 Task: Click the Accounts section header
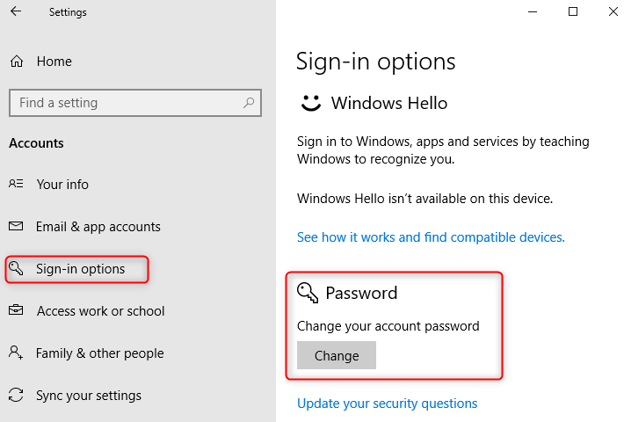coord(36,143)
